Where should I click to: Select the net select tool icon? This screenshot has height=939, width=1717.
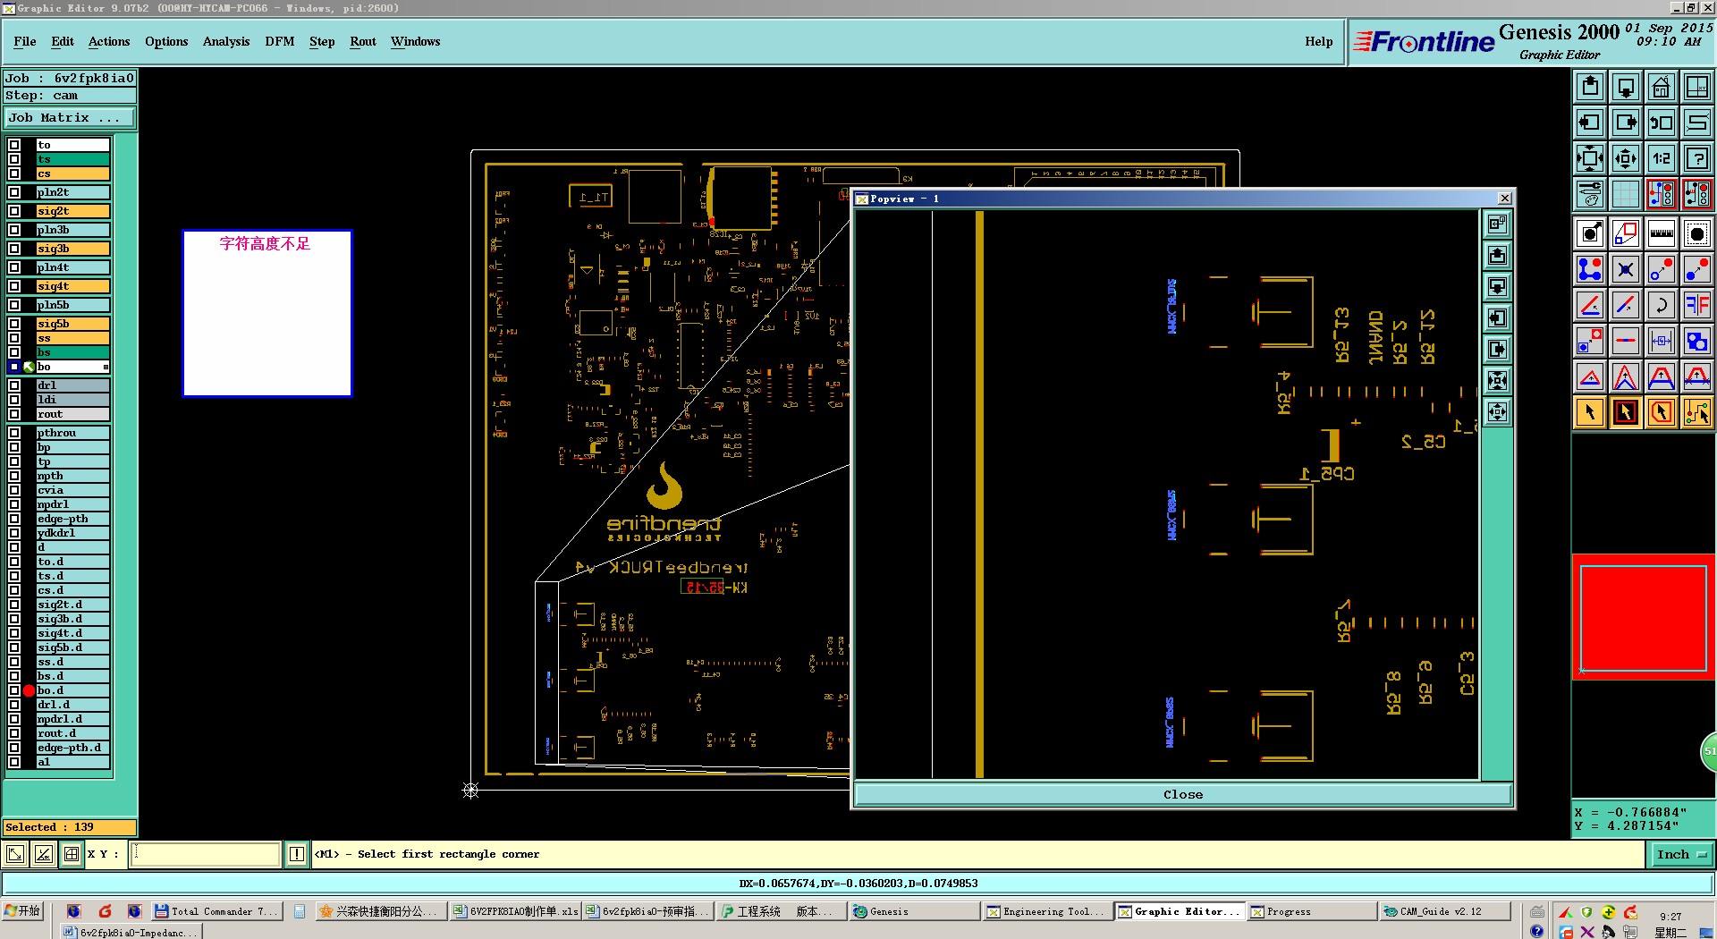(x=1696, y=412)
